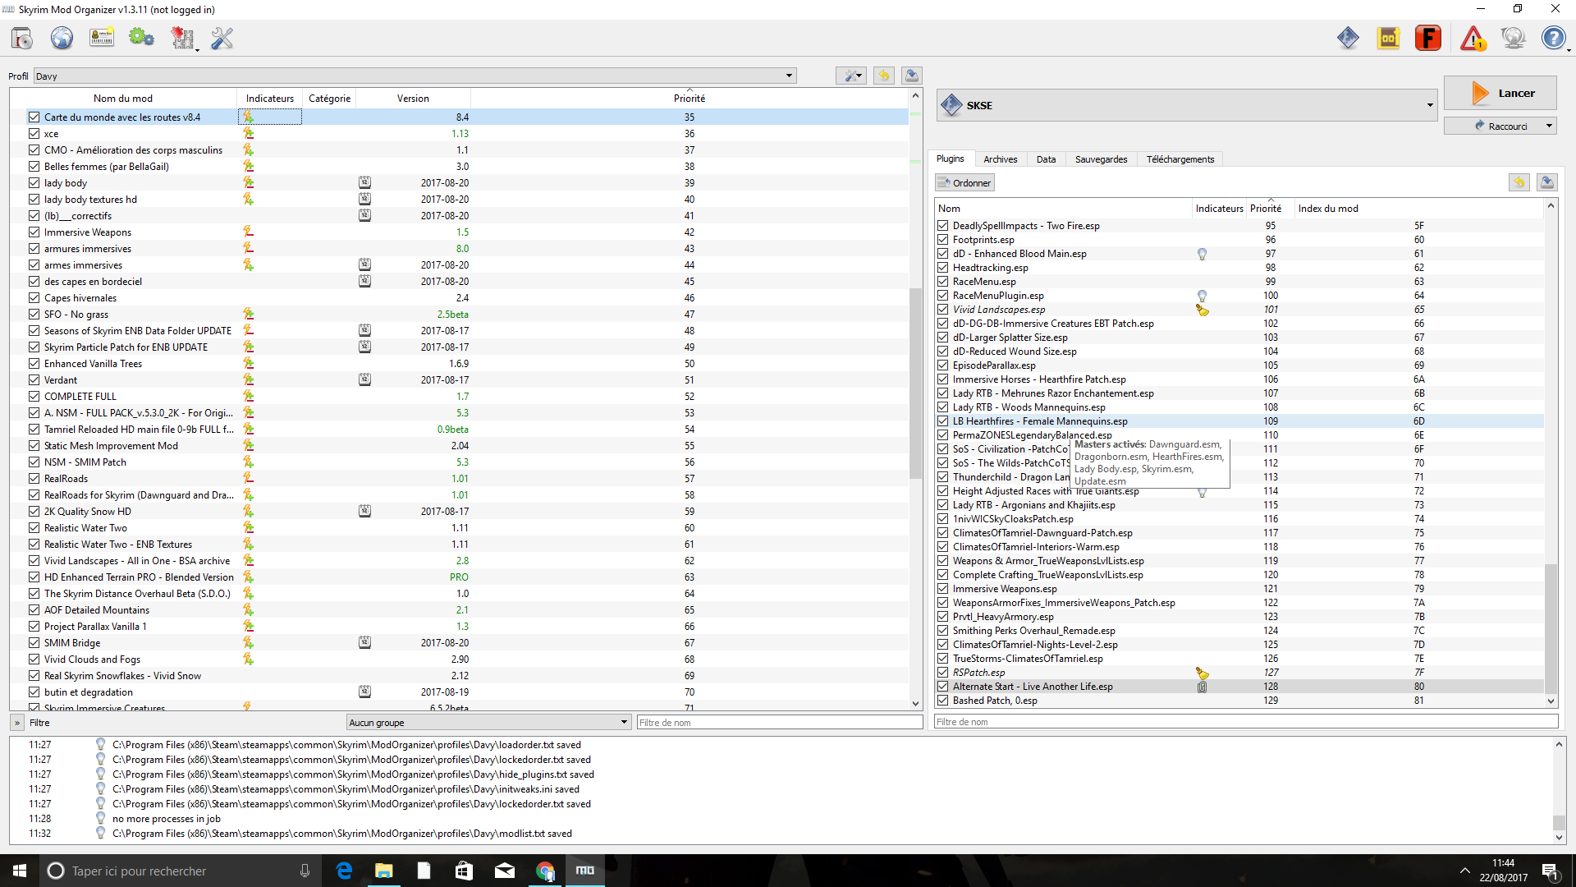
Task: Click the Ordonner sort button
Action: [x=964, y=182]
